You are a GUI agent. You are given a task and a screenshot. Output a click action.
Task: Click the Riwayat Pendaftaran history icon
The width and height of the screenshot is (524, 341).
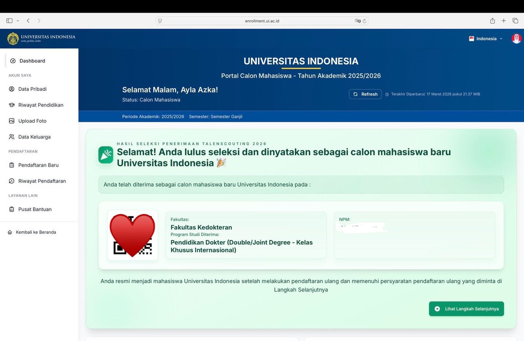coord(12,181)
